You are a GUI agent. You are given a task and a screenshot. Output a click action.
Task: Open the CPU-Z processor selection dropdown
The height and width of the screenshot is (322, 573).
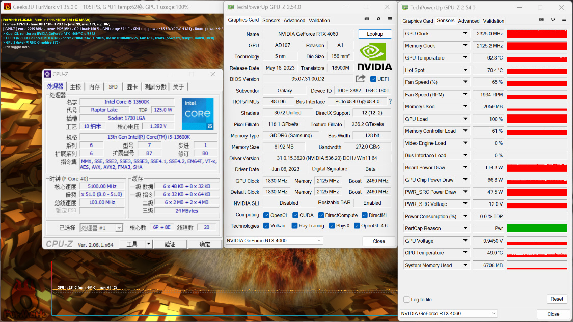[101, 228]
